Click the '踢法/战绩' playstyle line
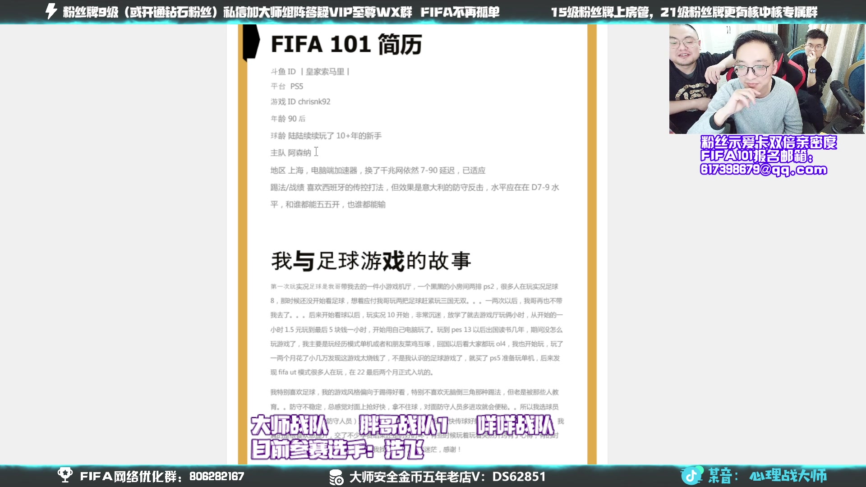The image size is (866, 487). point(415,196)
